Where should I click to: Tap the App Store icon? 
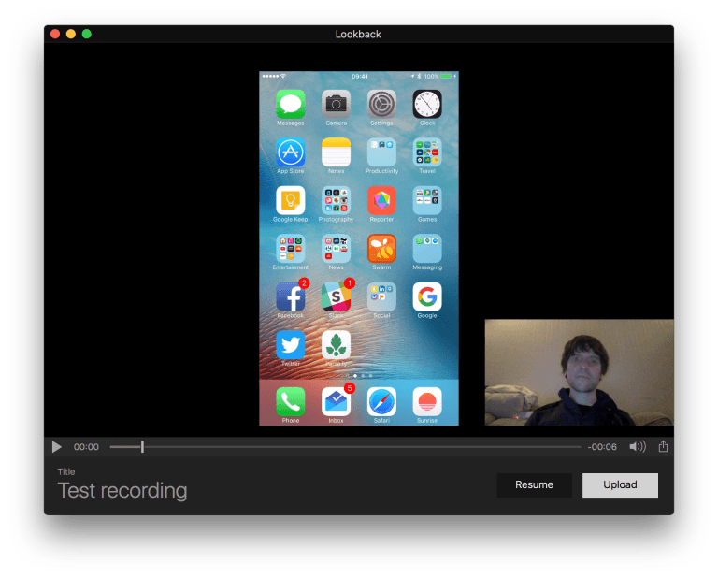[x=291, y=152]
